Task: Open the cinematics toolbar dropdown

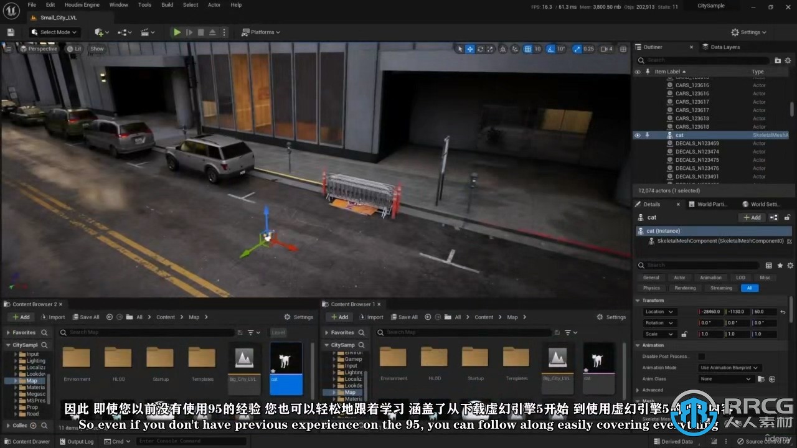Action: tap(148, 32)
